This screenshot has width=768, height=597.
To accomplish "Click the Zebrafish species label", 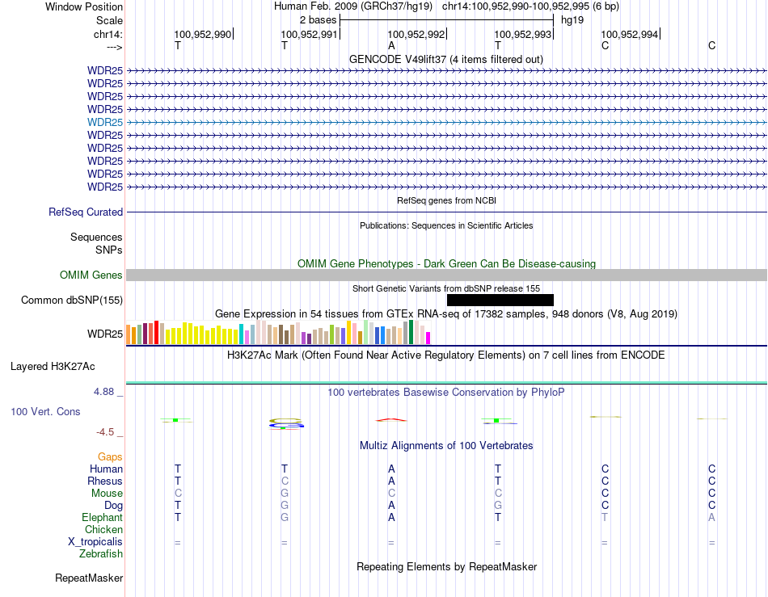I will [101, 554].
